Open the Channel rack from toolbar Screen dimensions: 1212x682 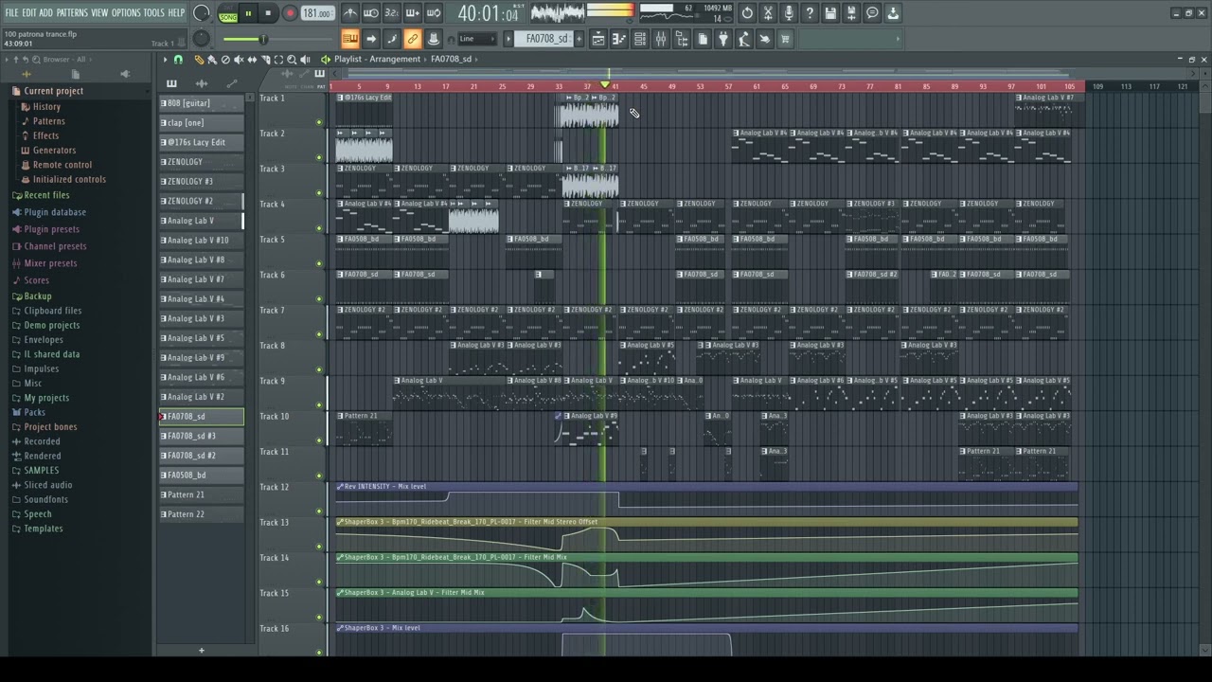click(640, 39)
